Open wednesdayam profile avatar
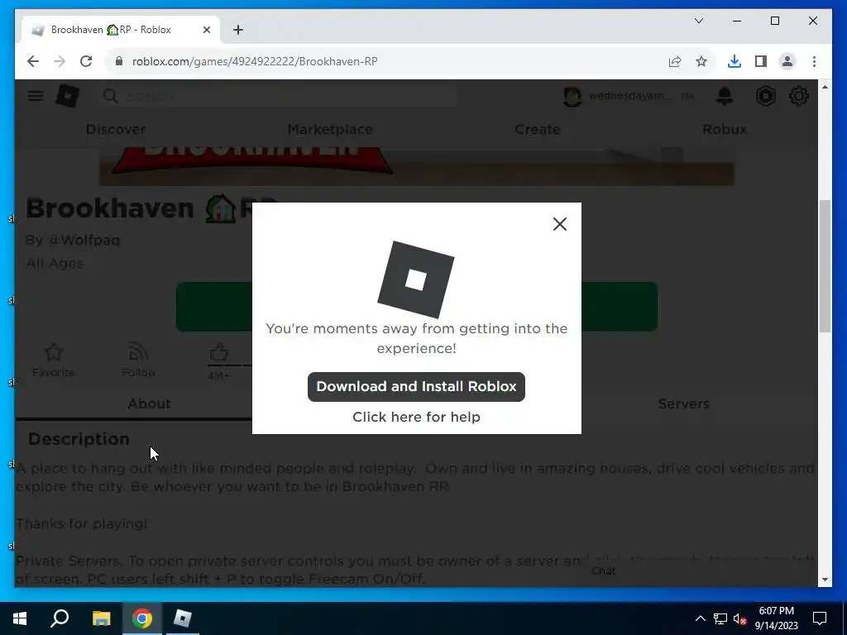The height and width of the screenshot is (635, 847). click(572, 96)
